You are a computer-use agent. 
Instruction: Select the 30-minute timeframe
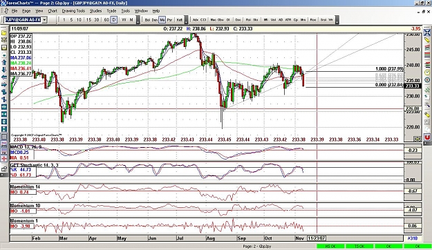coord(97,20)
